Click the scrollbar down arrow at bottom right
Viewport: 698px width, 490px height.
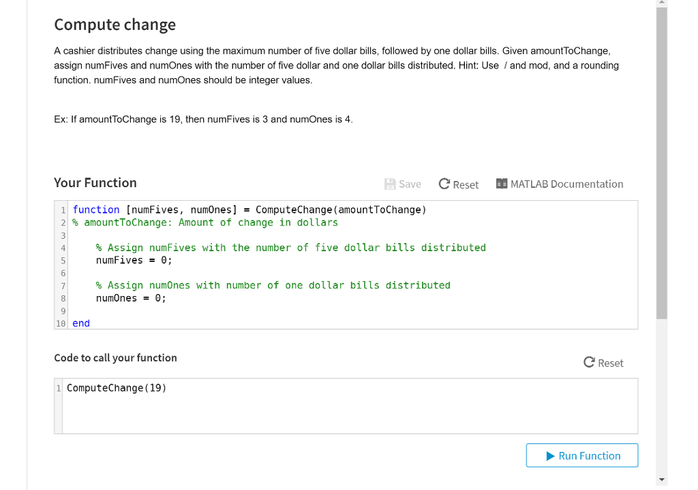coord(660,480)
